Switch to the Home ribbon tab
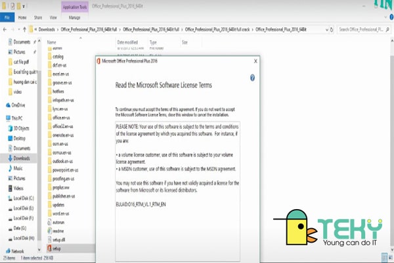394x263 pixels. click(x=22, y=17)
